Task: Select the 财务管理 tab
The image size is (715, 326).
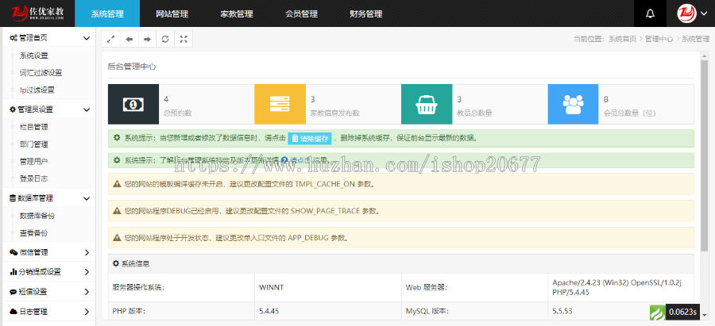Action: coord(366,13)
